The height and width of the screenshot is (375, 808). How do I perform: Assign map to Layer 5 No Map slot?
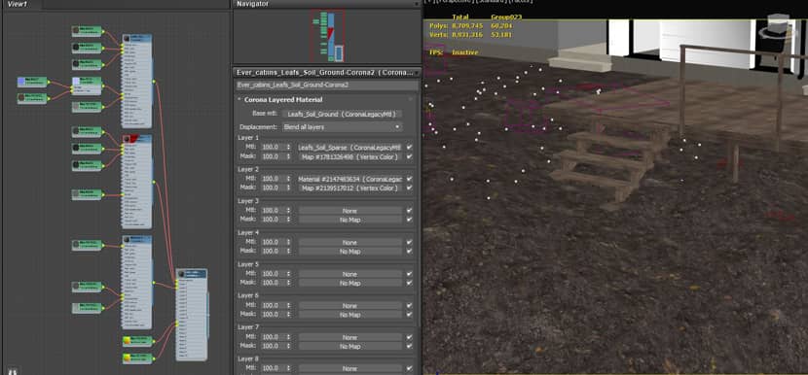pyautogui.click(x=349, y=284)
